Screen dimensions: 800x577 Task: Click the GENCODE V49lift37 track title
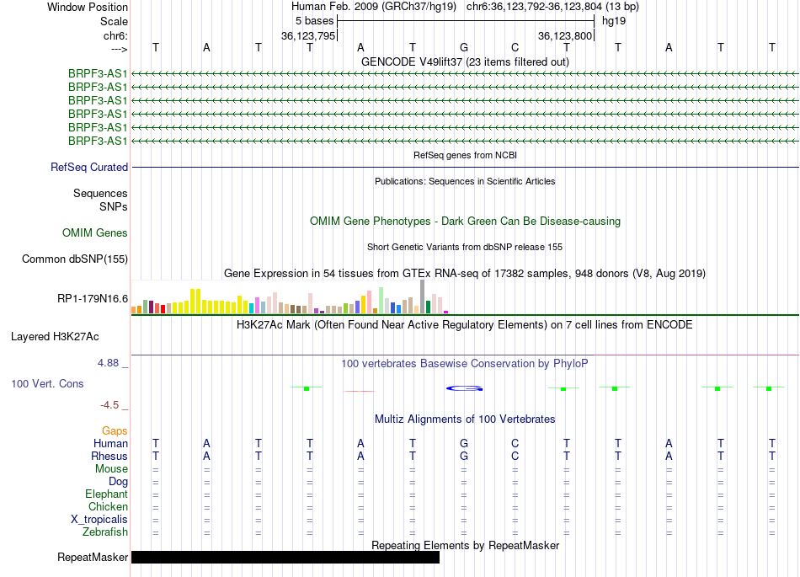[x=466, y=61]
